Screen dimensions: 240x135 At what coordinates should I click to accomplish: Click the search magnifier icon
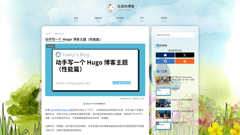coord(192,35)
